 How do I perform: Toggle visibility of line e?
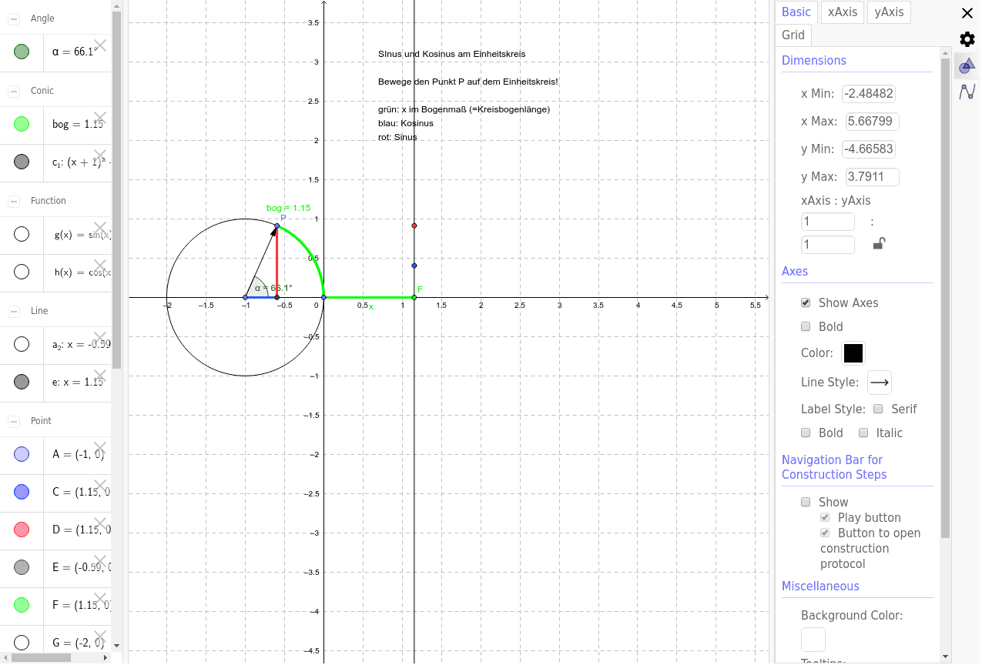click(x=22, y=382)
